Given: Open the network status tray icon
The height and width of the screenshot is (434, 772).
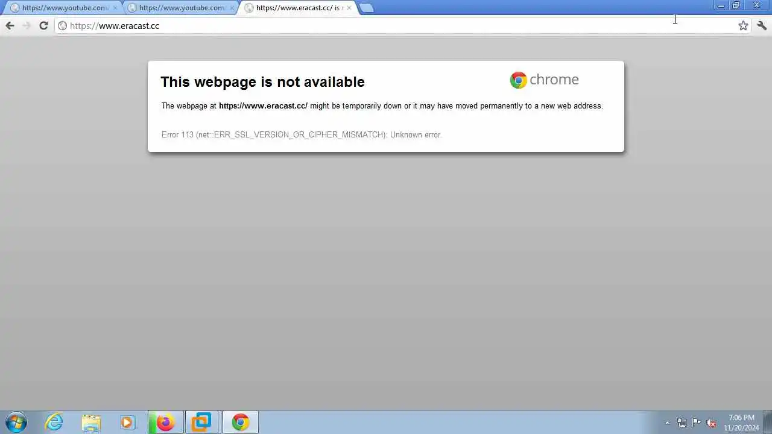Looking at the screenshot, I should pyautogui.click(x=682, y=423).
